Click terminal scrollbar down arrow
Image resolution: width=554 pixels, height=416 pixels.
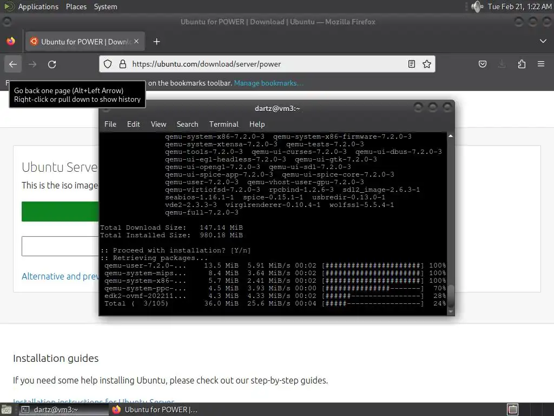click(x=451, y=311)
